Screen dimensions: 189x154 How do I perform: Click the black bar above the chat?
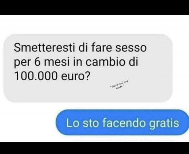click(94, 7)
